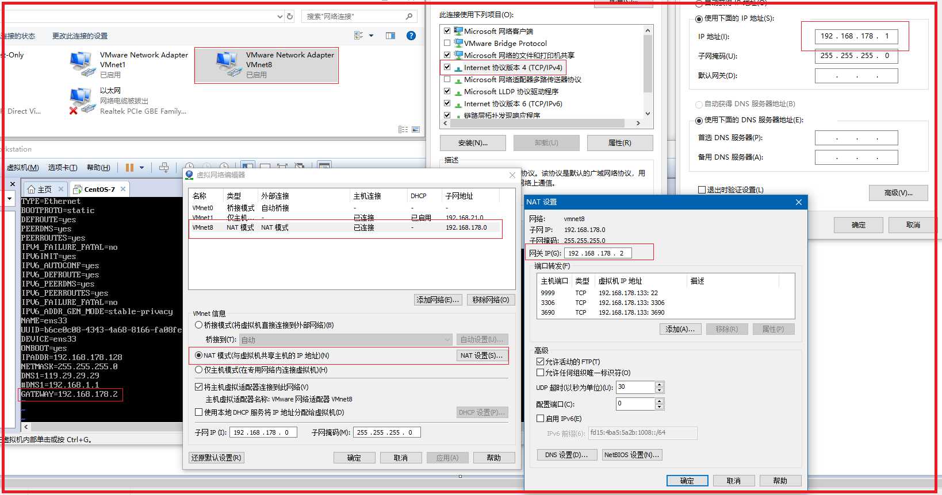Switch to the 主页 tab
This screenshot has height=495, width=942.
click(x=44, y=189)
